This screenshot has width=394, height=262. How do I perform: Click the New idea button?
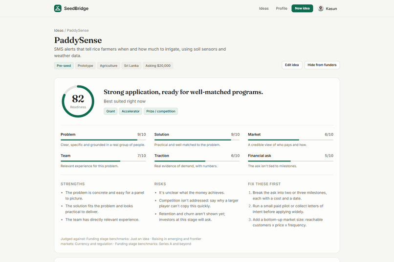(302, 8)
